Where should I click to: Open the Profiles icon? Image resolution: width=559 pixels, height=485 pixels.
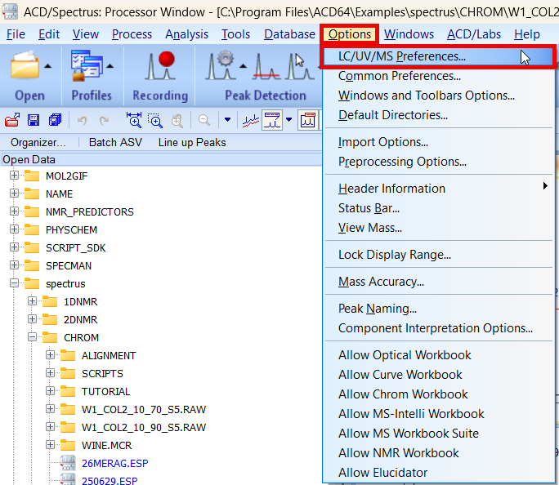point(87,65)
